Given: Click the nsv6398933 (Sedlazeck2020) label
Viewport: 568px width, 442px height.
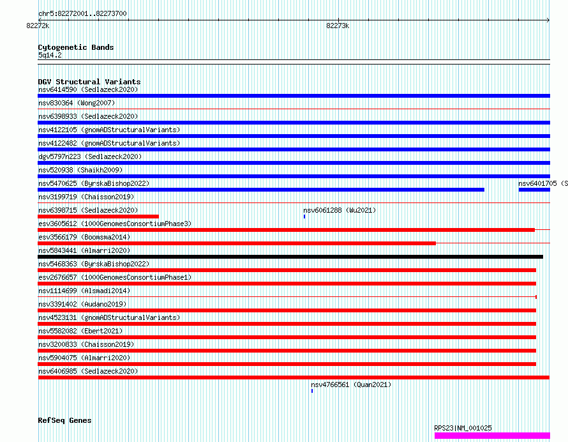Looking at the screenshot, I should point(88,116).
